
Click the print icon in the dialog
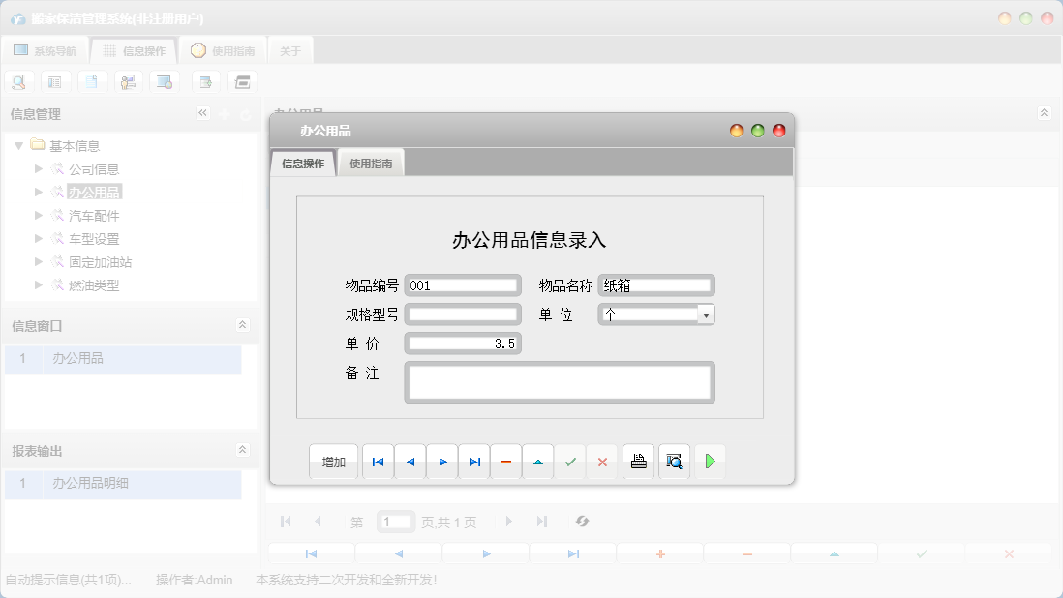coord(639,462)
